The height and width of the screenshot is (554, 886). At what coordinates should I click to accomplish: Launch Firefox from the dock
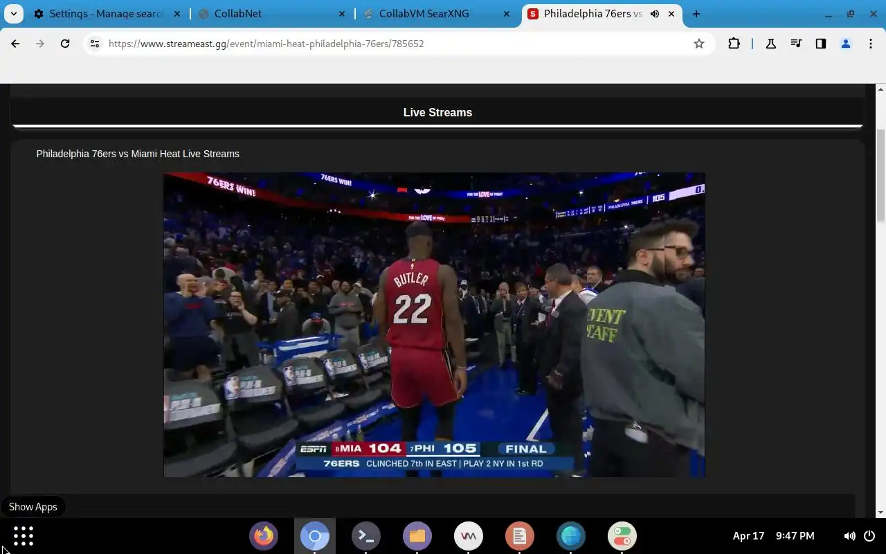(264, 536)
